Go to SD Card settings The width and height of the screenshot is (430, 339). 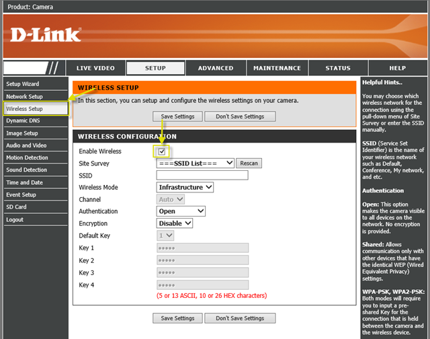[x=16, y=207]
